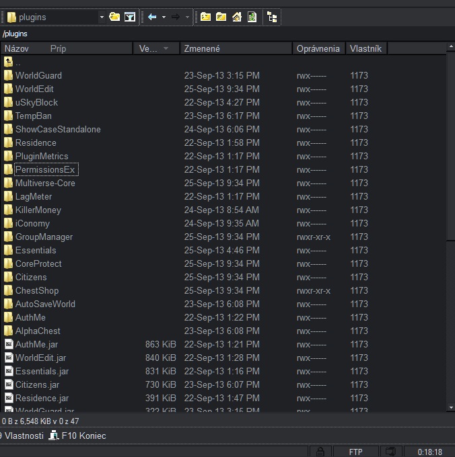Screen dimensions: 455x457
Task: Select the Residence folder icon
Action: click(9, 142)
